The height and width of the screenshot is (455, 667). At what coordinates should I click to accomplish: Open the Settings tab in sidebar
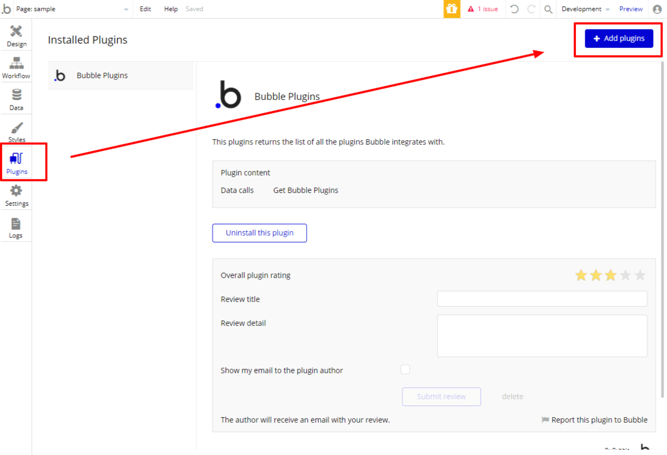point(16,195)
